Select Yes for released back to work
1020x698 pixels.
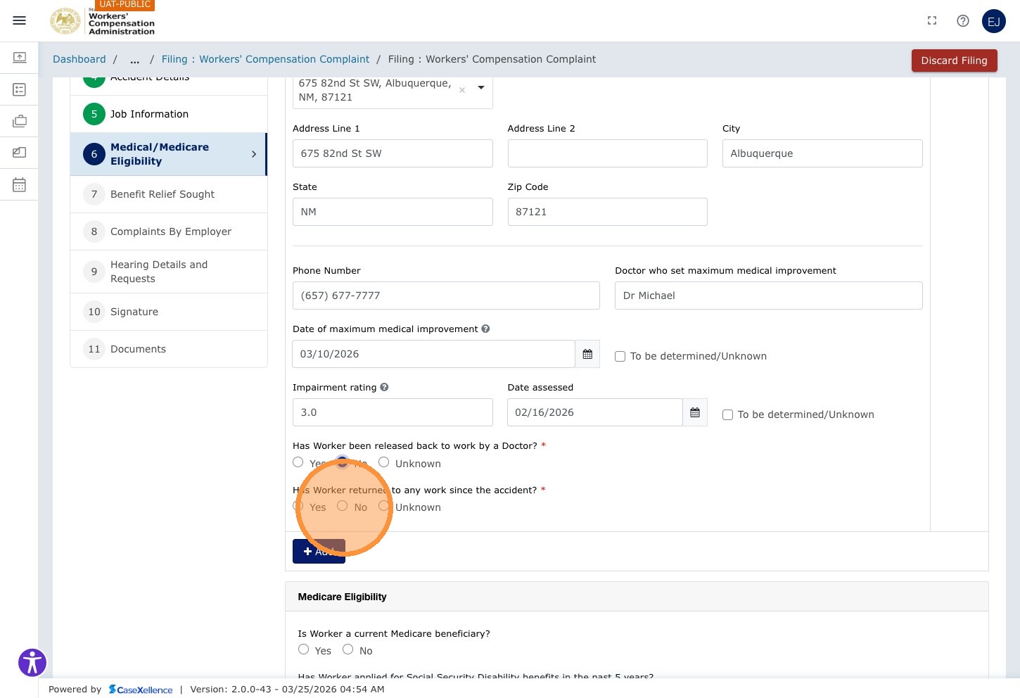click(298, 462)
